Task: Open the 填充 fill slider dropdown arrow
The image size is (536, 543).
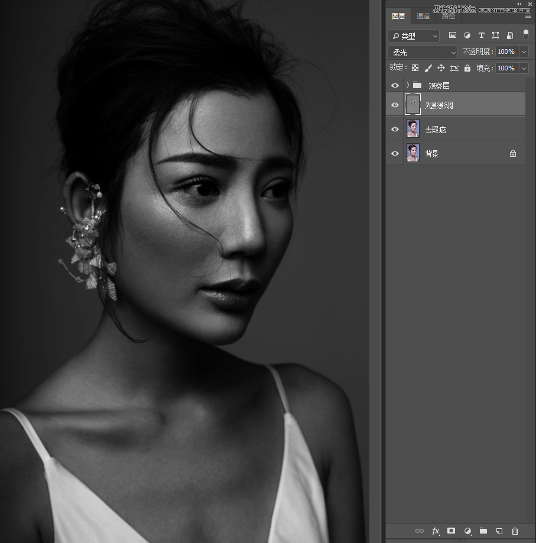Action: coord(524,69)
